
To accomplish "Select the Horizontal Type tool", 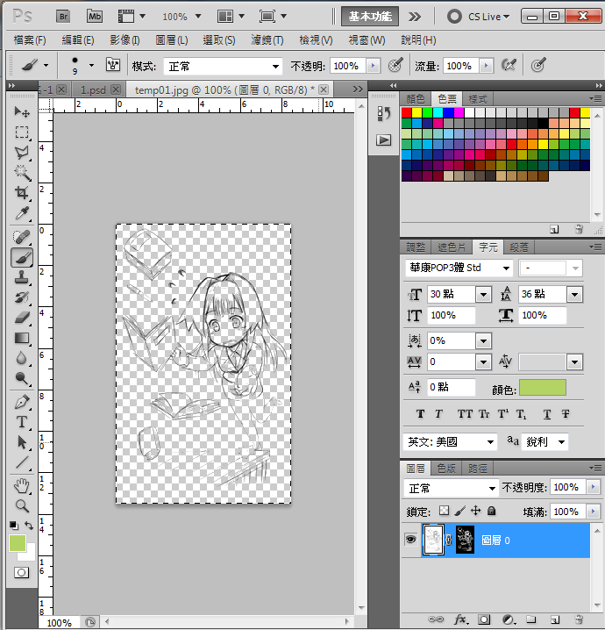I will 22,422.
